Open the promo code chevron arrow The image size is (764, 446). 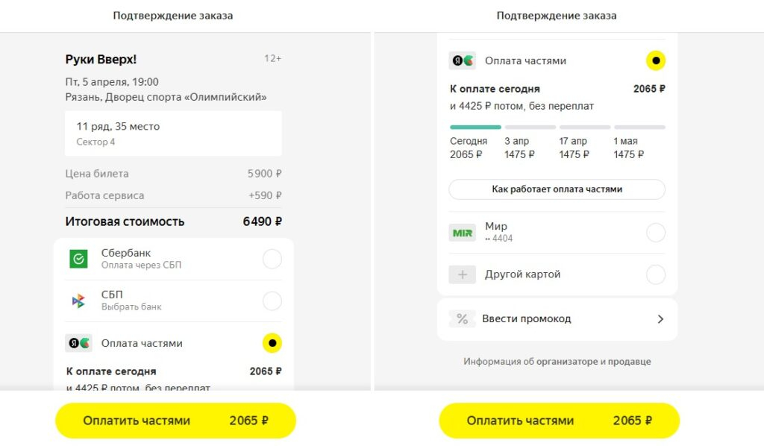pos(660,318)
